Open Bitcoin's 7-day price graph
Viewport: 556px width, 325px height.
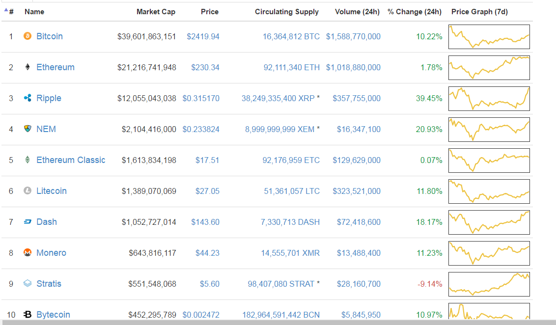[x=489, y=36]
